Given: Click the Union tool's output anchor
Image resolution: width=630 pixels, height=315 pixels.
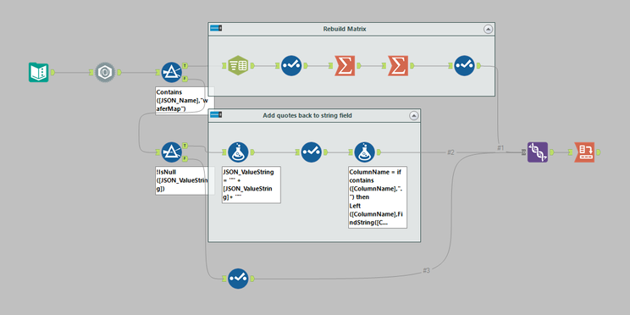Looking at the screenshot, I should click(551, 152).
